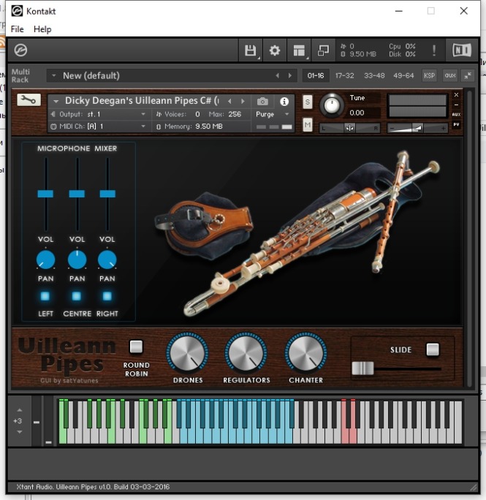Show instrument info with the i icon

coord(284,102)
